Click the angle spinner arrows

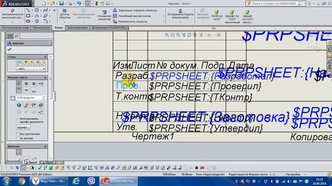[44, 98]
